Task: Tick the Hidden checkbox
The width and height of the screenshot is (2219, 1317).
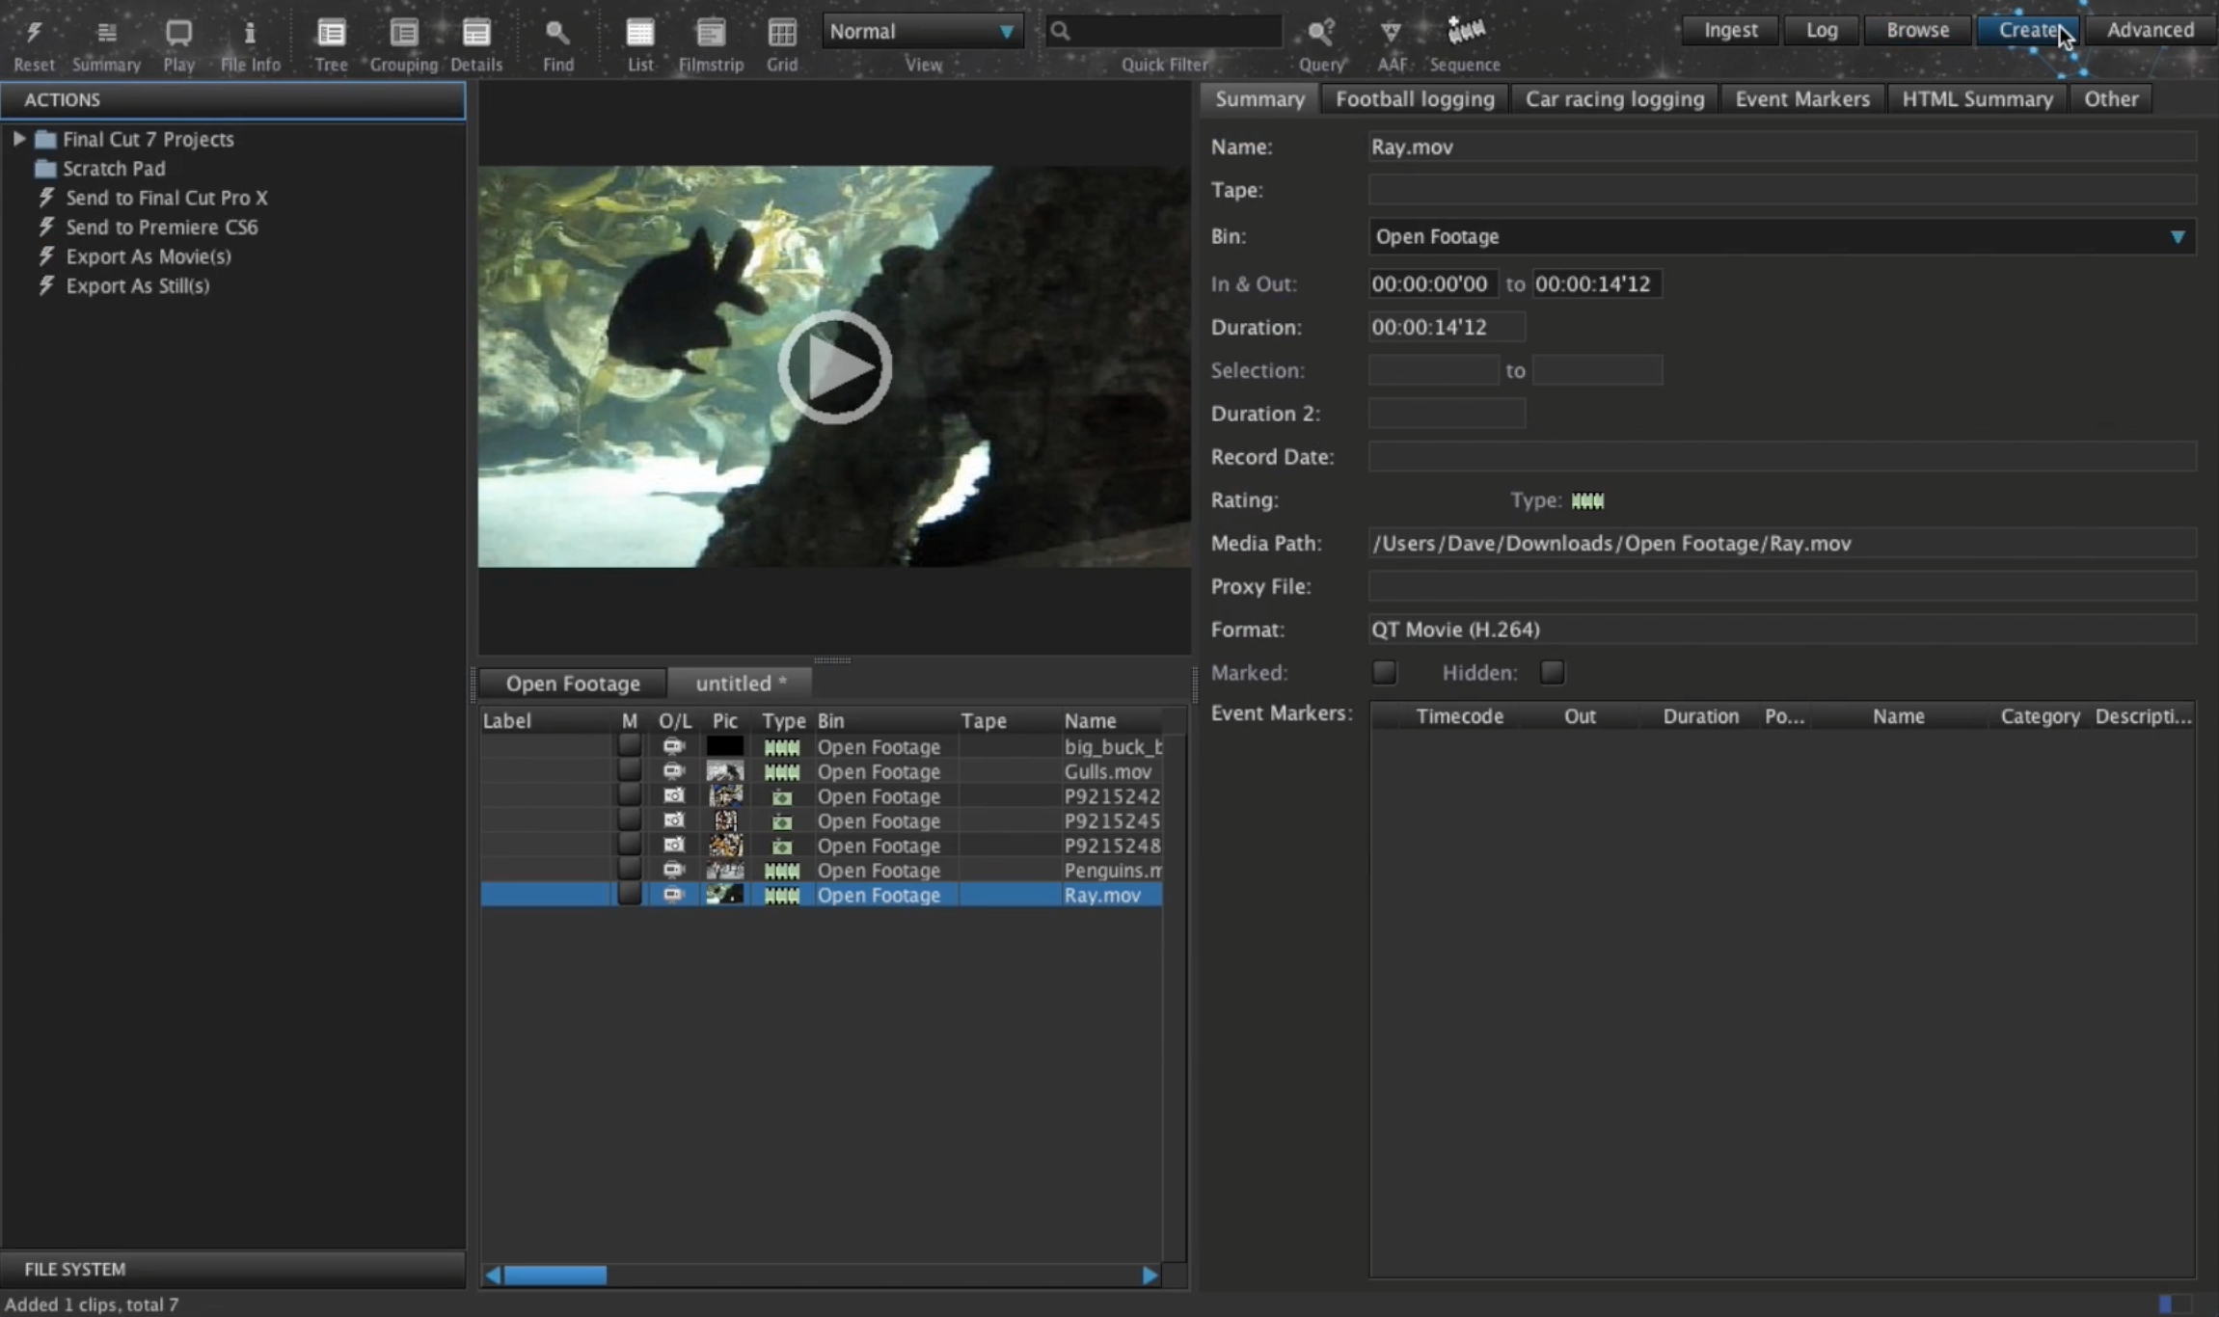Action: click(x=1552, y=672)
